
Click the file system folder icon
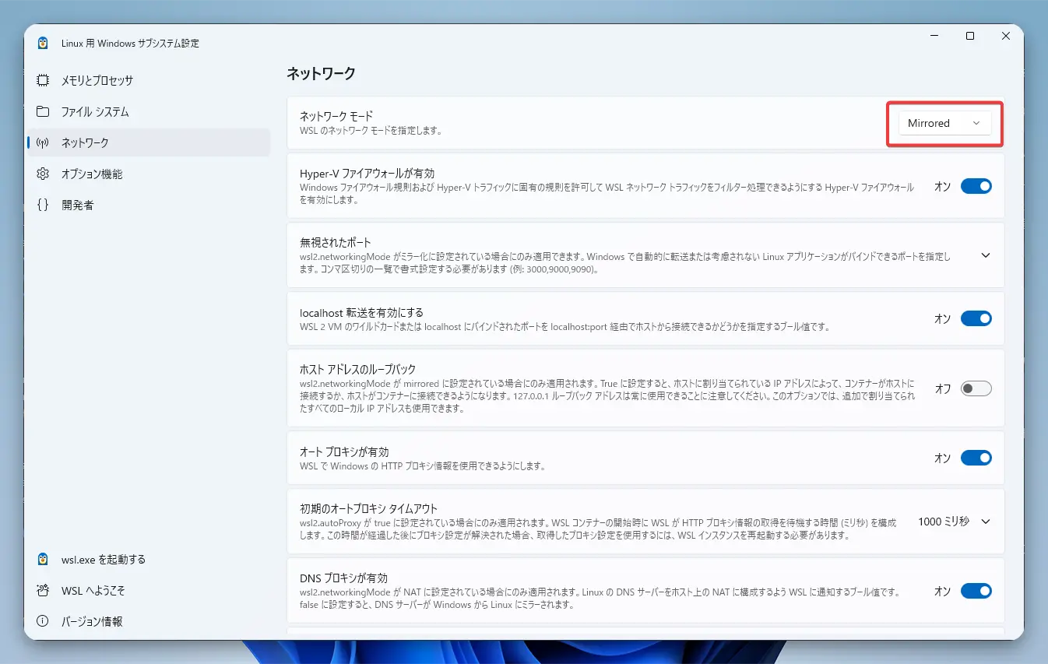[x=43, y=111]
